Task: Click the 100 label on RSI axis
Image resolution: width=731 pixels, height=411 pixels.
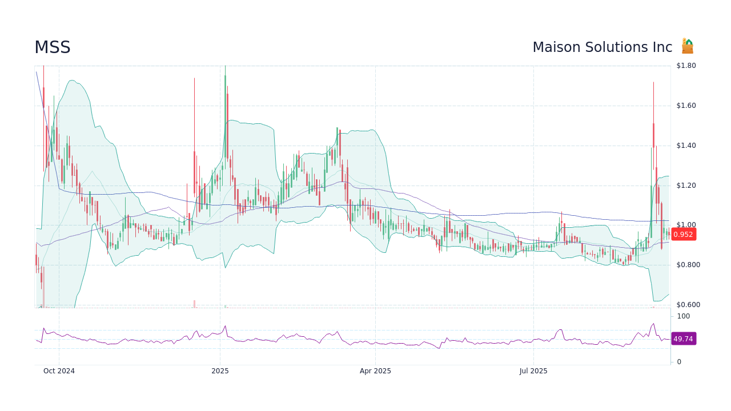Action: (684, 316)
